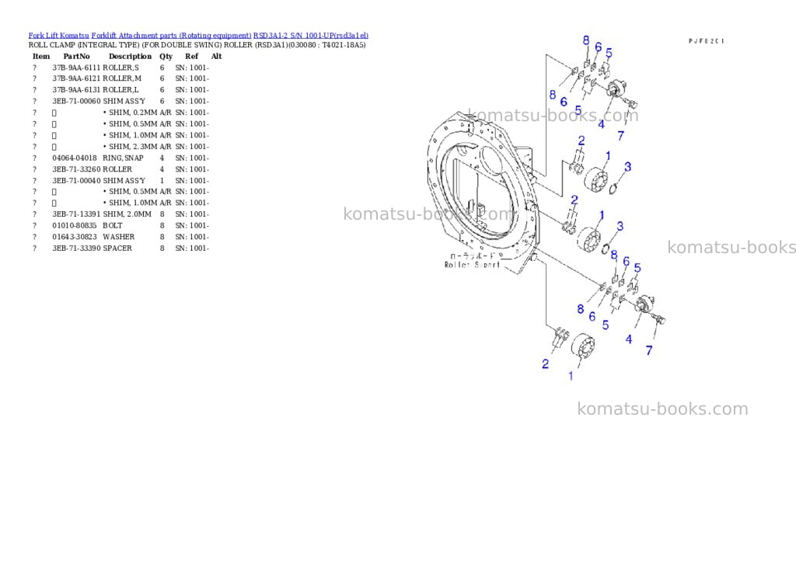Click the BOLT description
Viewport: 796px width, 563px height.
113,226
